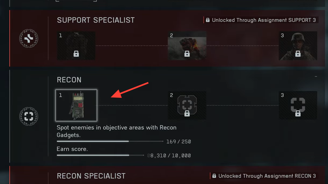Expand the Support Specialist section header
The height and width of the screenshot is (184, 328).
96,20
